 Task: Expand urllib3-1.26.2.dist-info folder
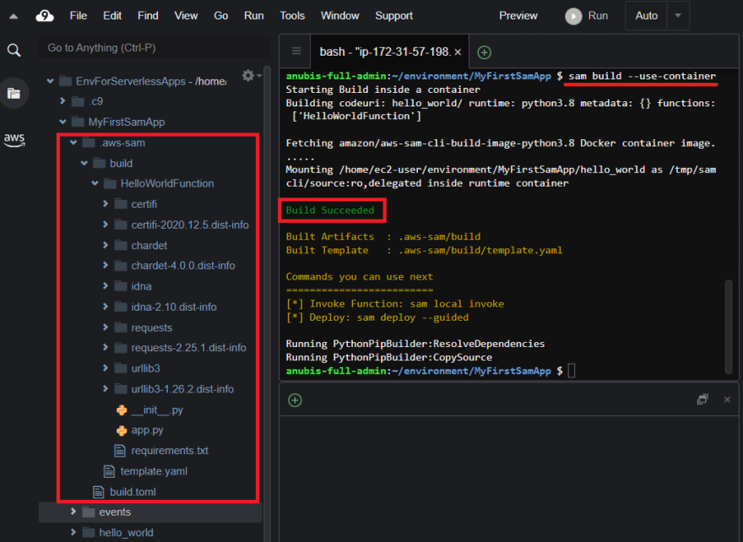(106, 389)
